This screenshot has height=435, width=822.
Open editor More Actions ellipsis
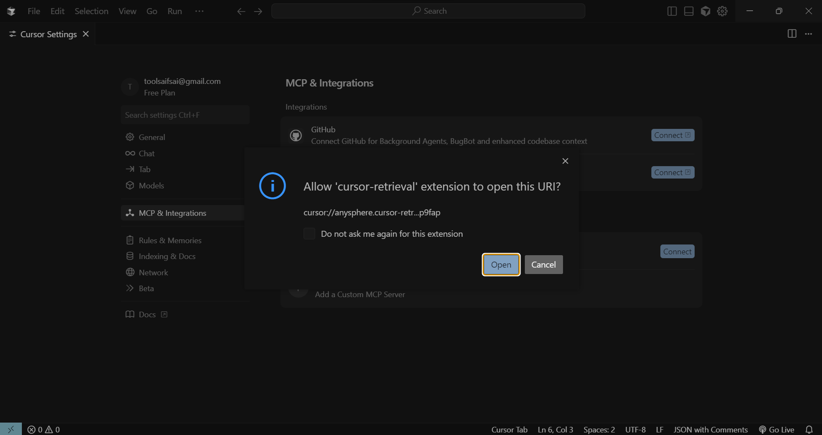808,34
